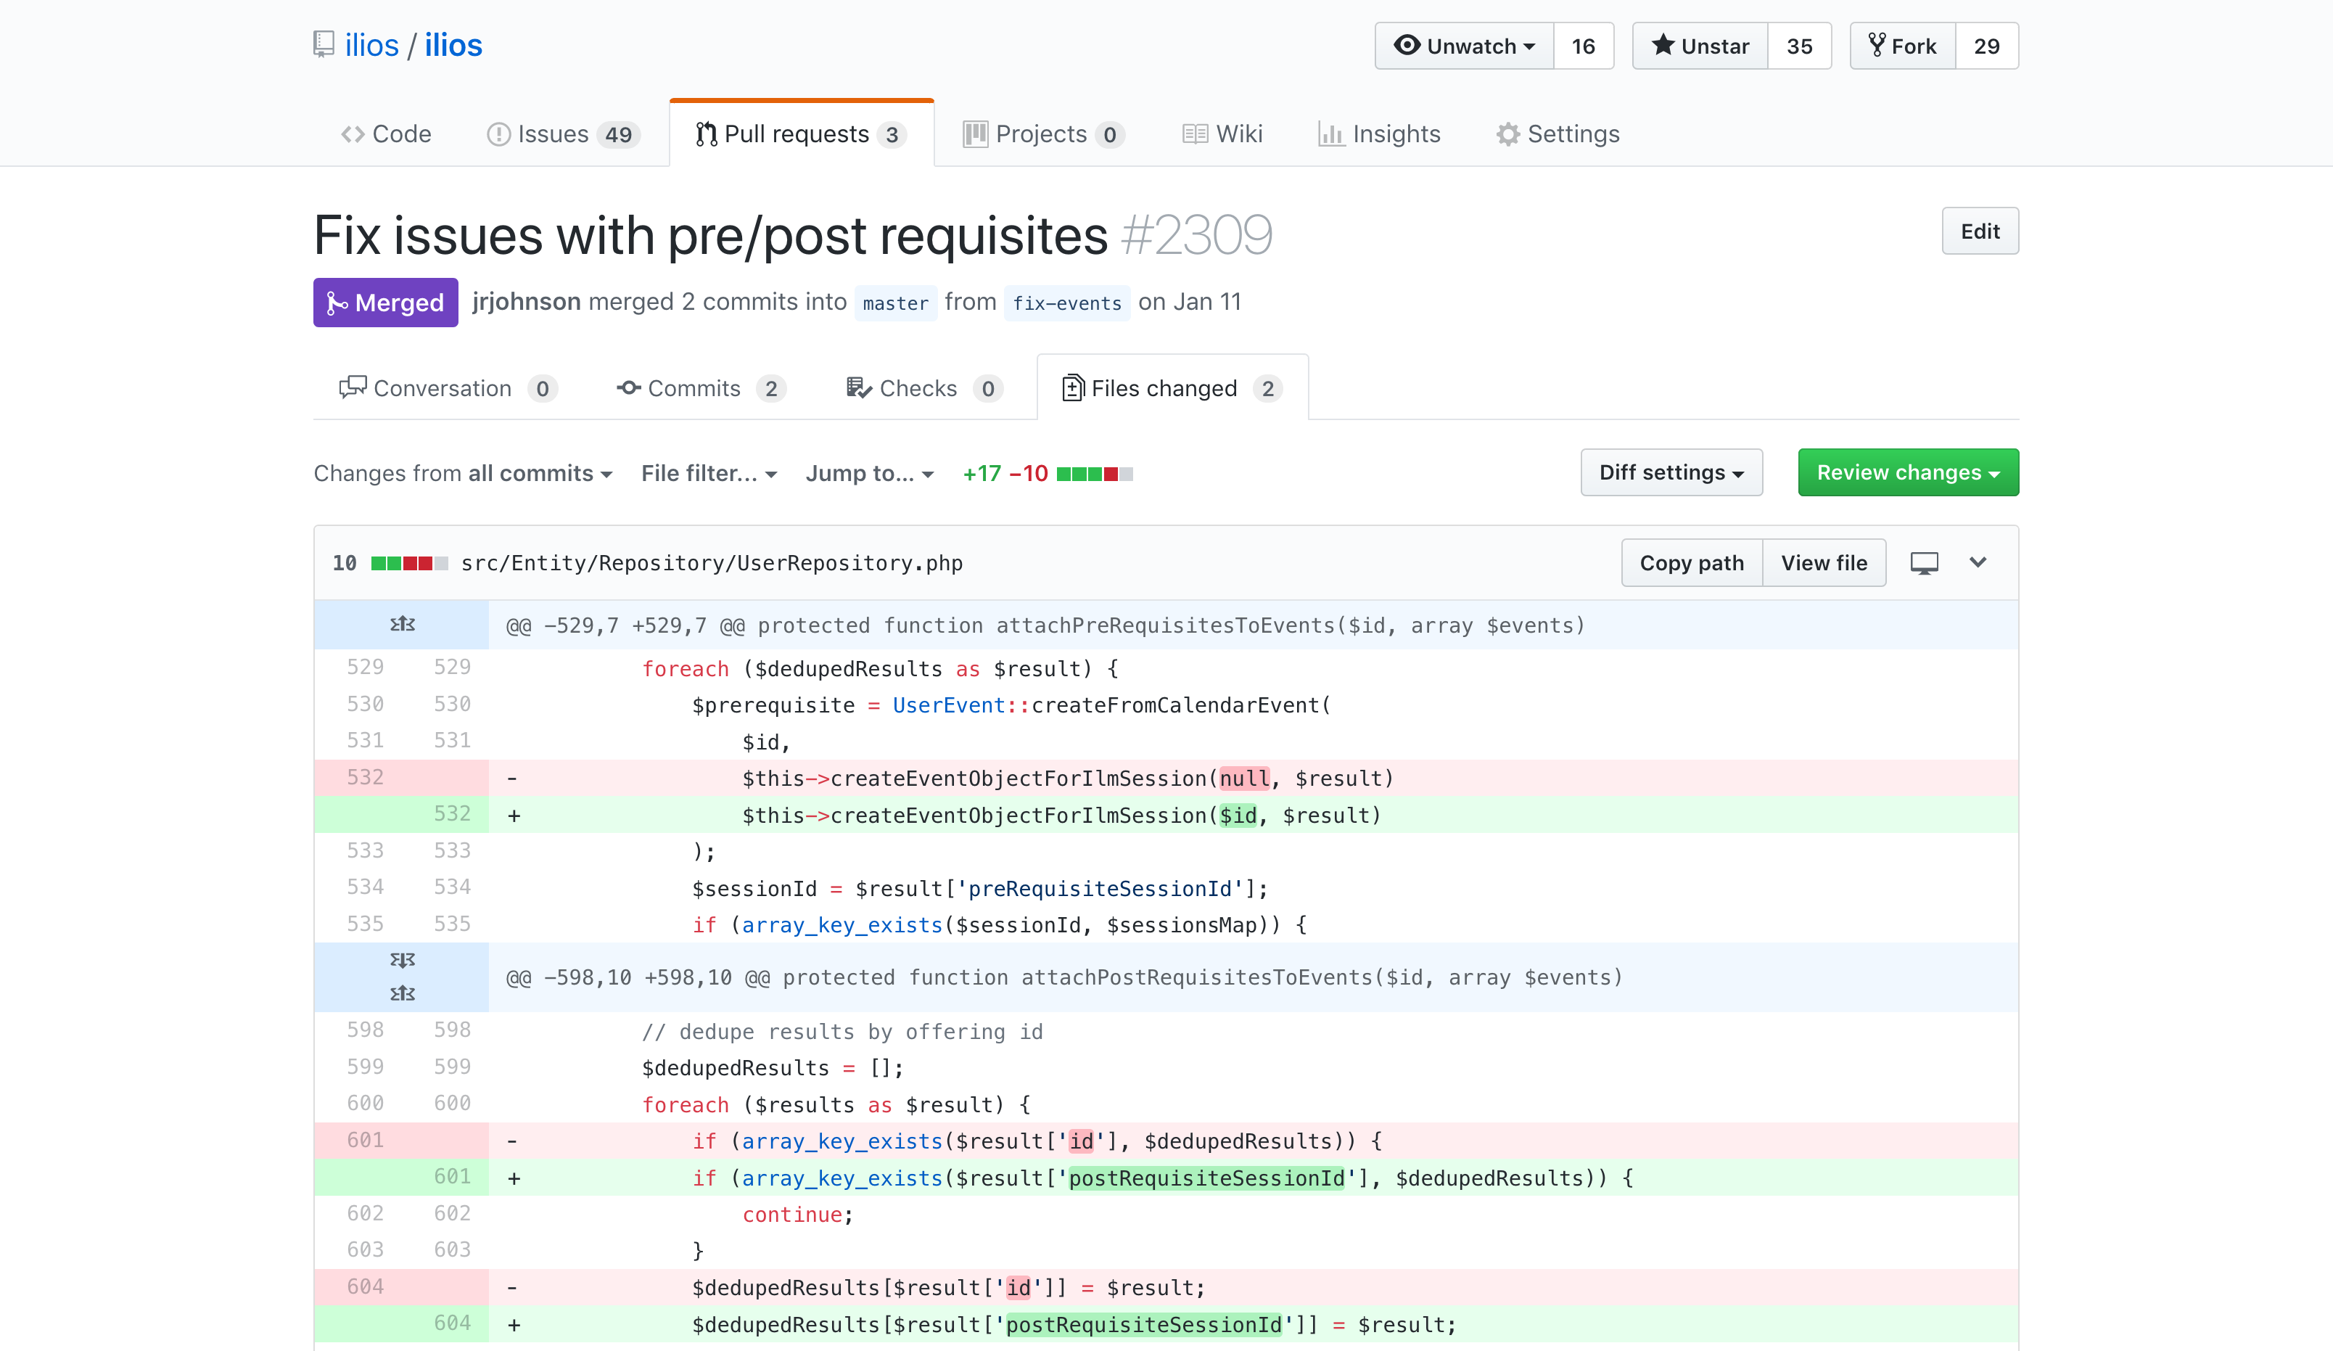
Task: Expand diff lines above line 529
Action: point(402,625)
